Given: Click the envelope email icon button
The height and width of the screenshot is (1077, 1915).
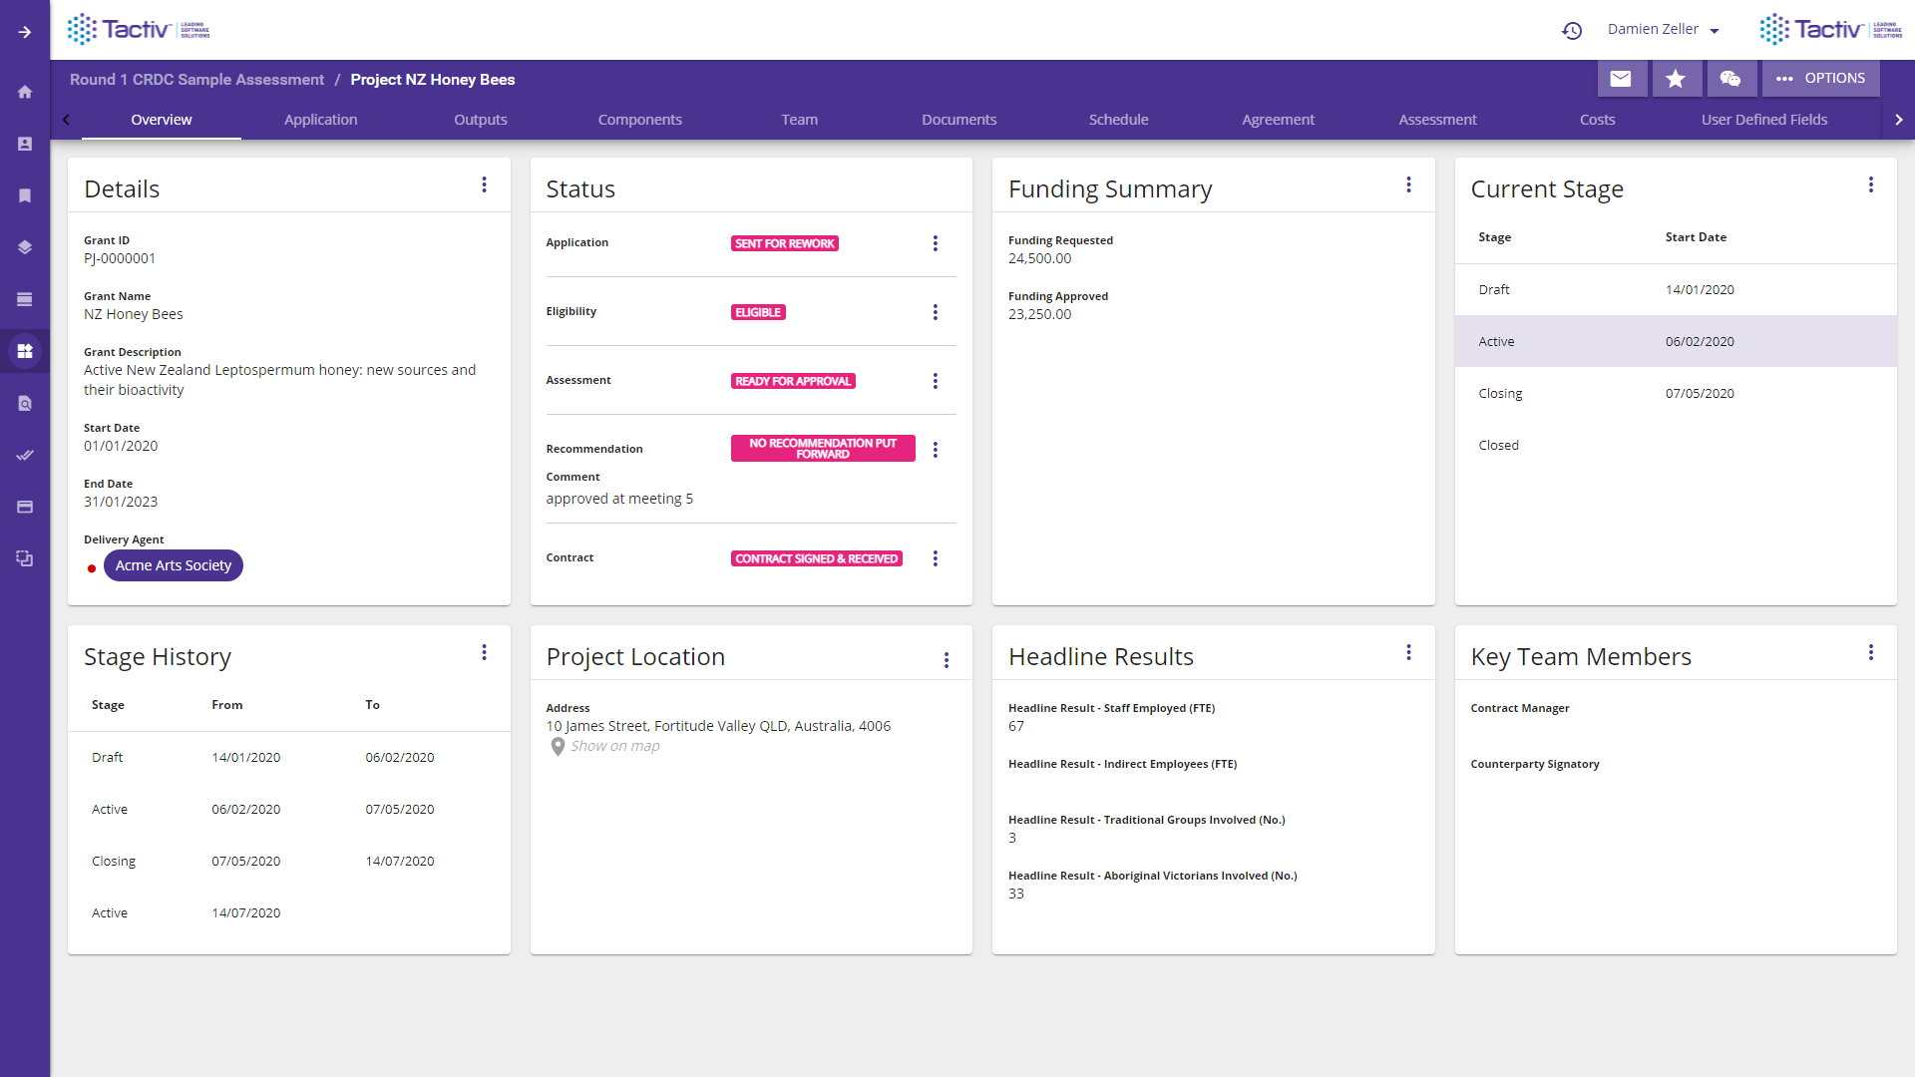Looking at the screenshot, I should point(1621,79).
